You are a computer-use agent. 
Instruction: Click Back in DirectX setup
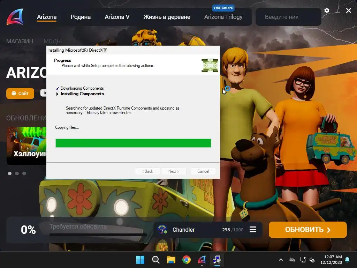click(147, 171)
